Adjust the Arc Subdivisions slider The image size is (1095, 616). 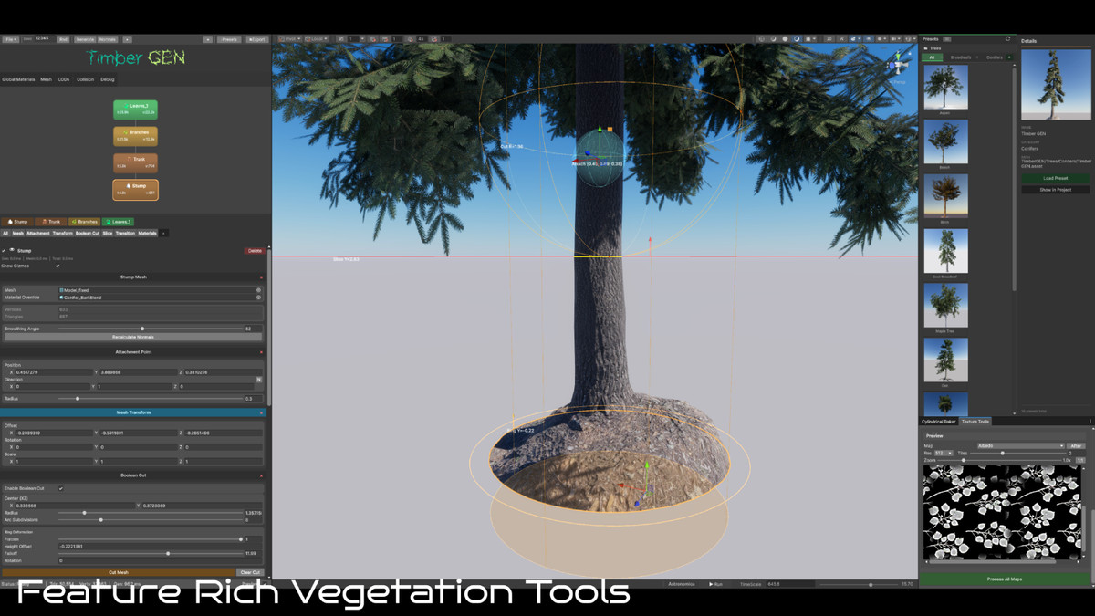(x=149, y=520)
